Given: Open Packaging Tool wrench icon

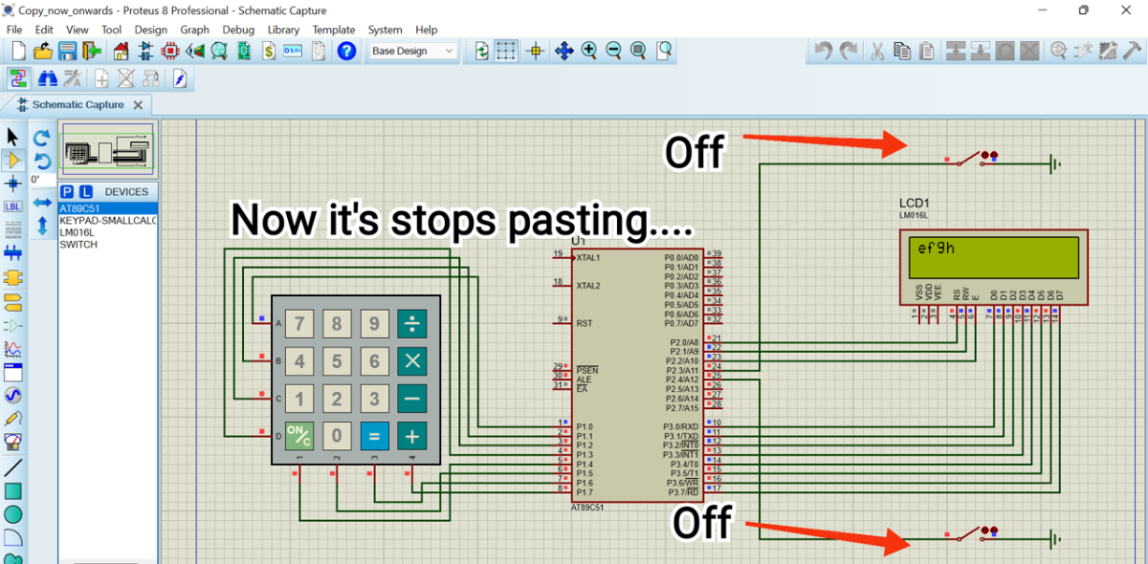Looking at the screenshot, I should [1108, 51].
